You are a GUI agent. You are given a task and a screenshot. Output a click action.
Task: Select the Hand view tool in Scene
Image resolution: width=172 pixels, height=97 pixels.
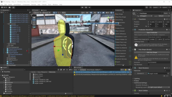(x=34, y=18)
